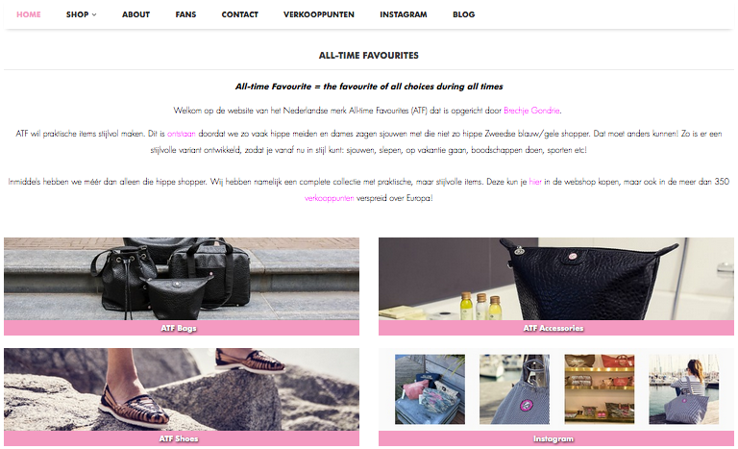Screen dimensions: 738x449
Task: Open the first Instagram photo of pouches
Action: [430, 389]
